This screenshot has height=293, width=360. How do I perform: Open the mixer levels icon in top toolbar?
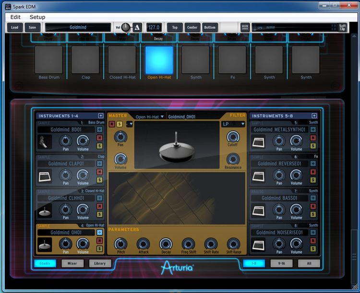245,27
